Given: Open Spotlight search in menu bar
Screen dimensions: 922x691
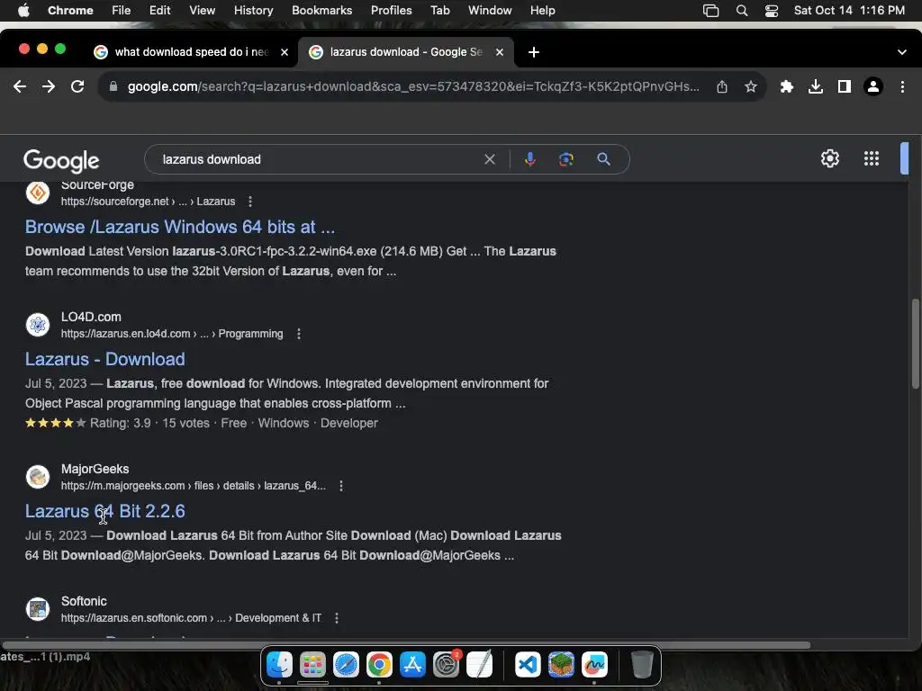Looking at the screenshot, I should click(x=742, y=11).
